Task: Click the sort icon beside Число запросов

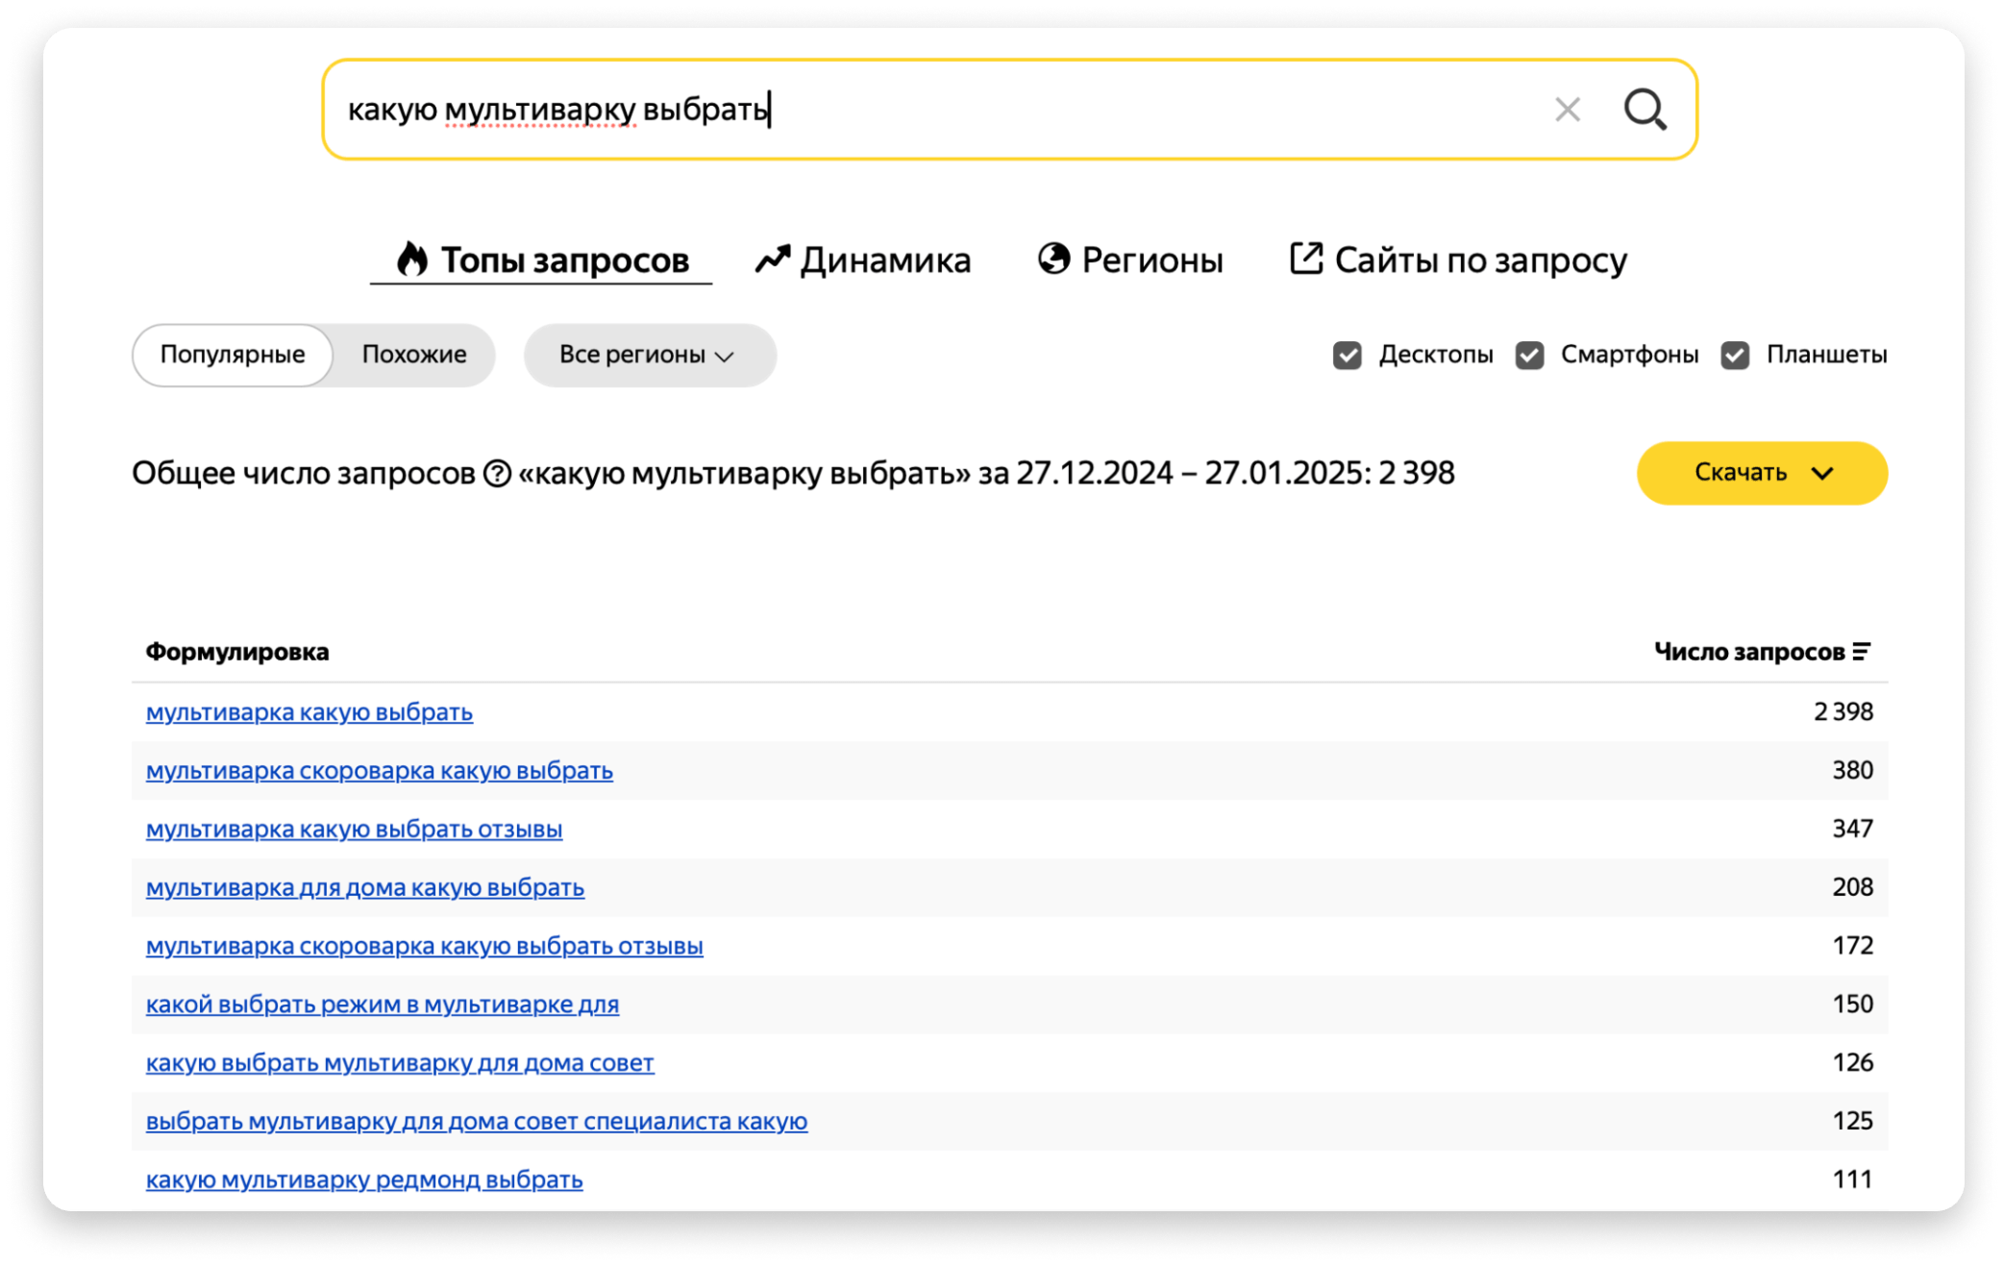Action: (x=1862, y=652)
